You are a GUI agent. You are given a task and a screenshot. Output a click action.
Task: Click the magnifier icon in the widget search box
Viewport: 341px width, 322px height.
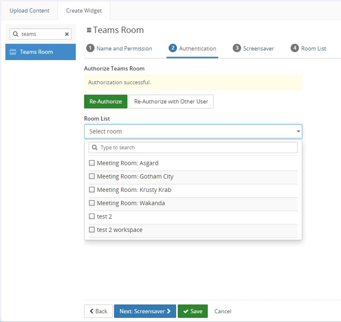pos(16,34)
